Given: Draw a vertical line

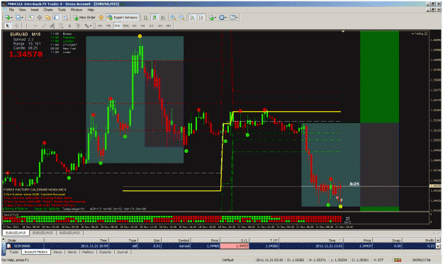Looking at the screenshot, I should pos(26,25).
